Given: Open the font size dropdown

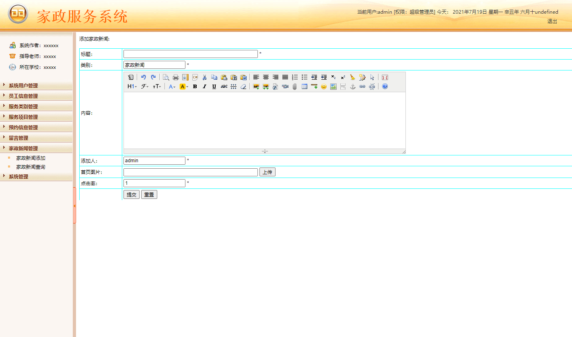Looking at the screenshot, I should click(157, 86).
